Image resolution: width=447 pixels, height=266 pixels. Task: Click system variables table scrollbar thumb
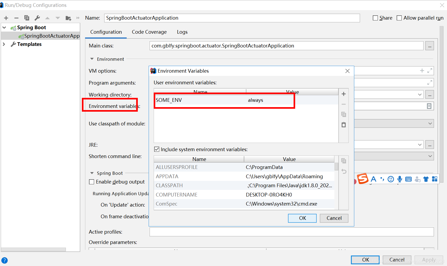[336, 167]
